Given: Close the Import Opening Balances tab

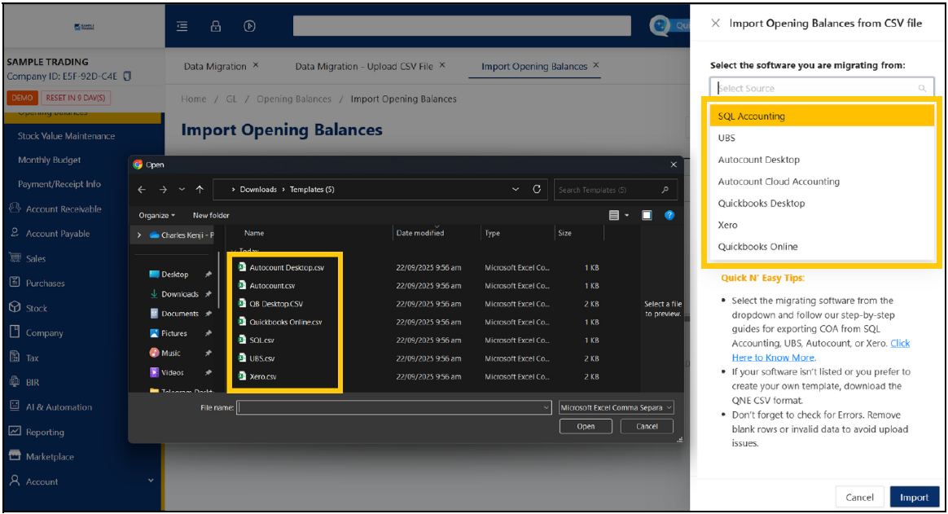Looking at the screenshot, I should [x=596, y=64].
